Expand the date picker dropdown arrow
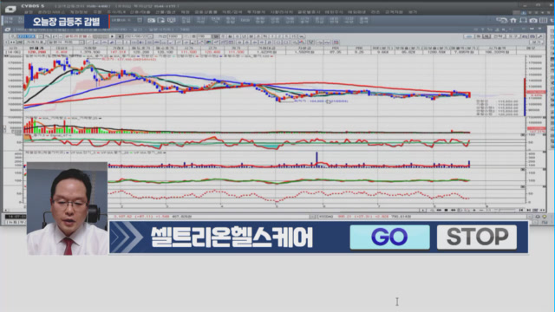The image size is (555, 312). tap(151, 36)
